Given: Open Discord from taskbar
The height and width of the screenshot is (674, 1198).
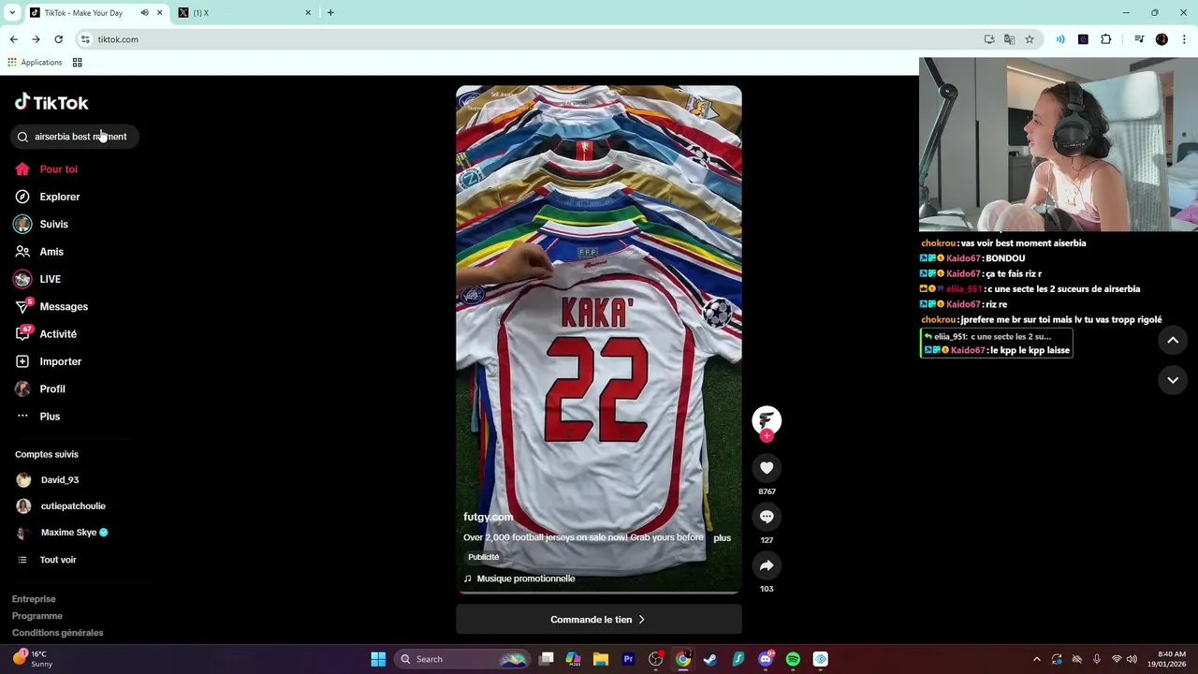Looking at the screenshot, I should coord(766,659).
